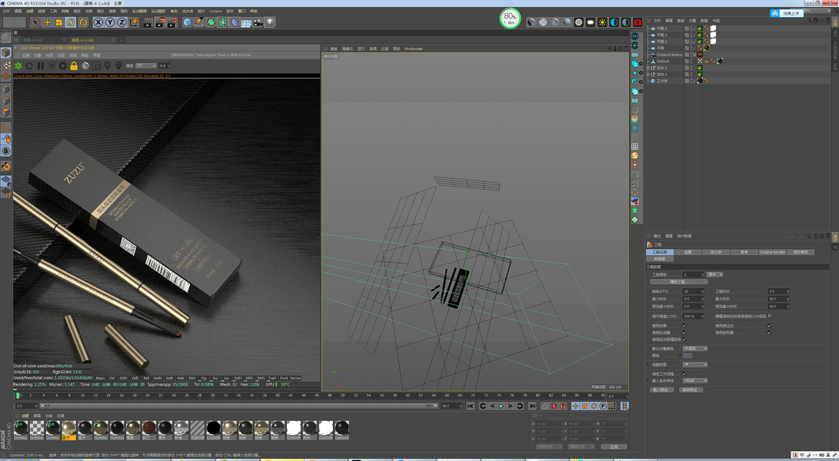
Task: Switch to the 信息 info tab
Action: point(688,252)
